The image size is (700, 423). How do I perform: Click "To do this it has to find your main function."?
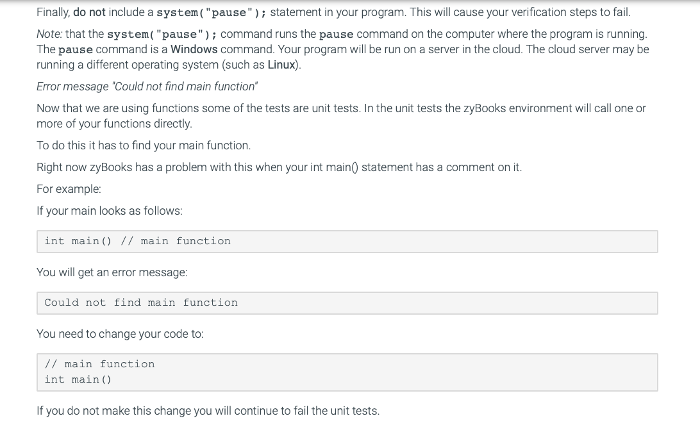point(144,145)
